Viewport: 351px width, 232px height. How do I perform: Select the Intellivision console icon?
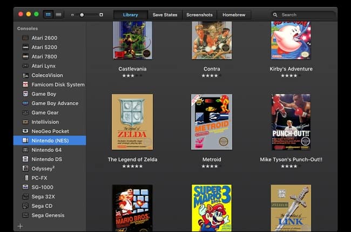pos(25,122)
